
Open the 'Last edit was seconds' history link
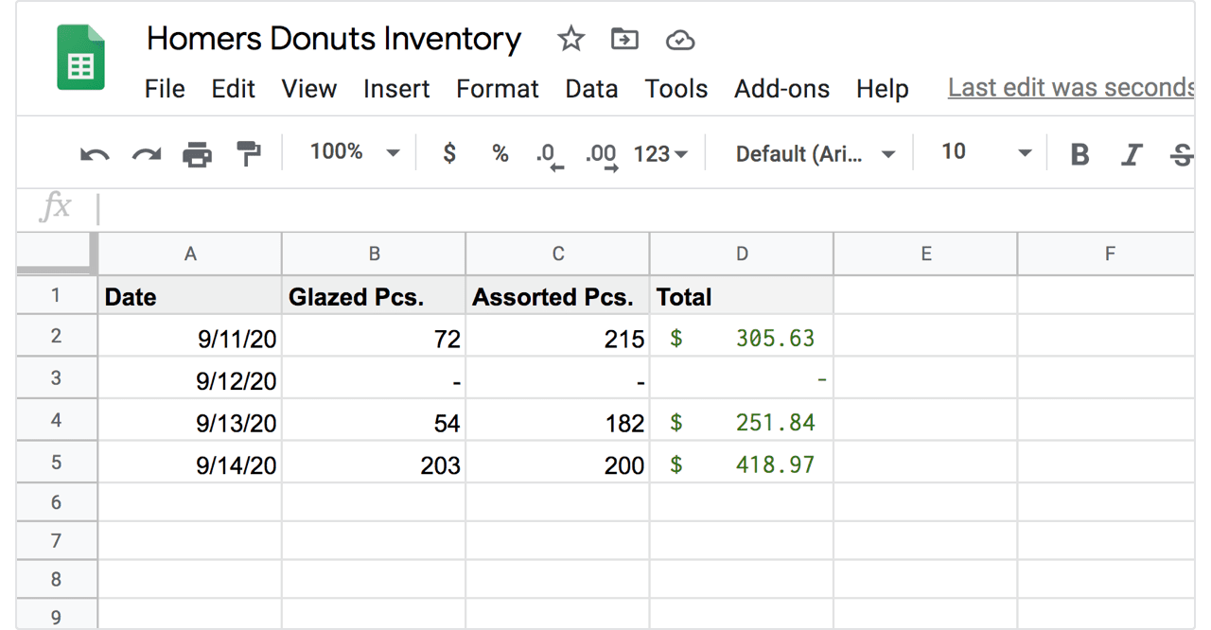(1071, 88)
